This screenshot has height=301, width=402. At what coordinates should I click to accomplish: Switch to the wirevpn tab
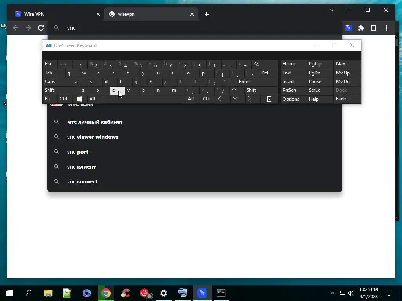pos(151,14)
